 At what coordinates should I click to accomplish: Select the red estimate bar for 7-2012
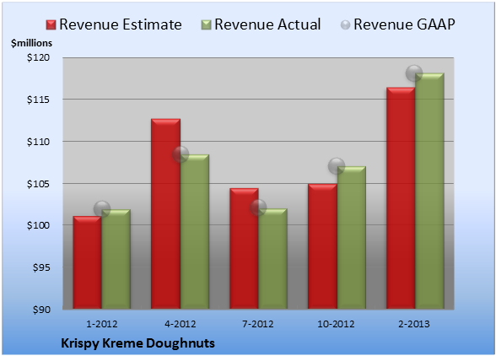pyautogui.click(x=244, y=248)
